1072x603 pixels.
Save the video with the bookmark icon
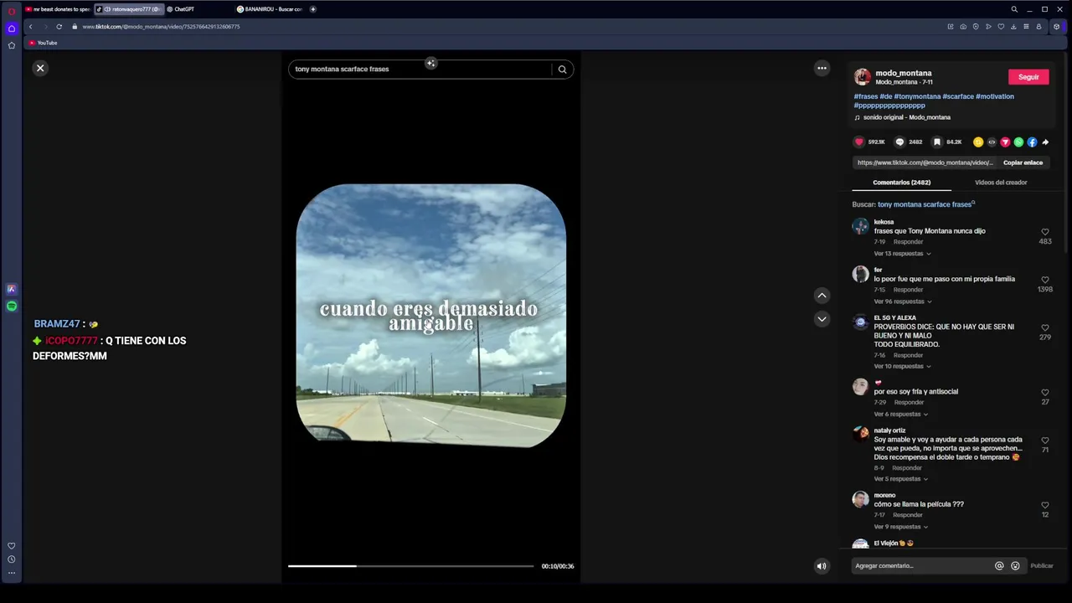pos(936,142)
